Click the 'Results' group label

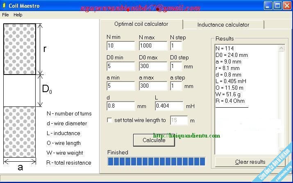tap(225, 38)
